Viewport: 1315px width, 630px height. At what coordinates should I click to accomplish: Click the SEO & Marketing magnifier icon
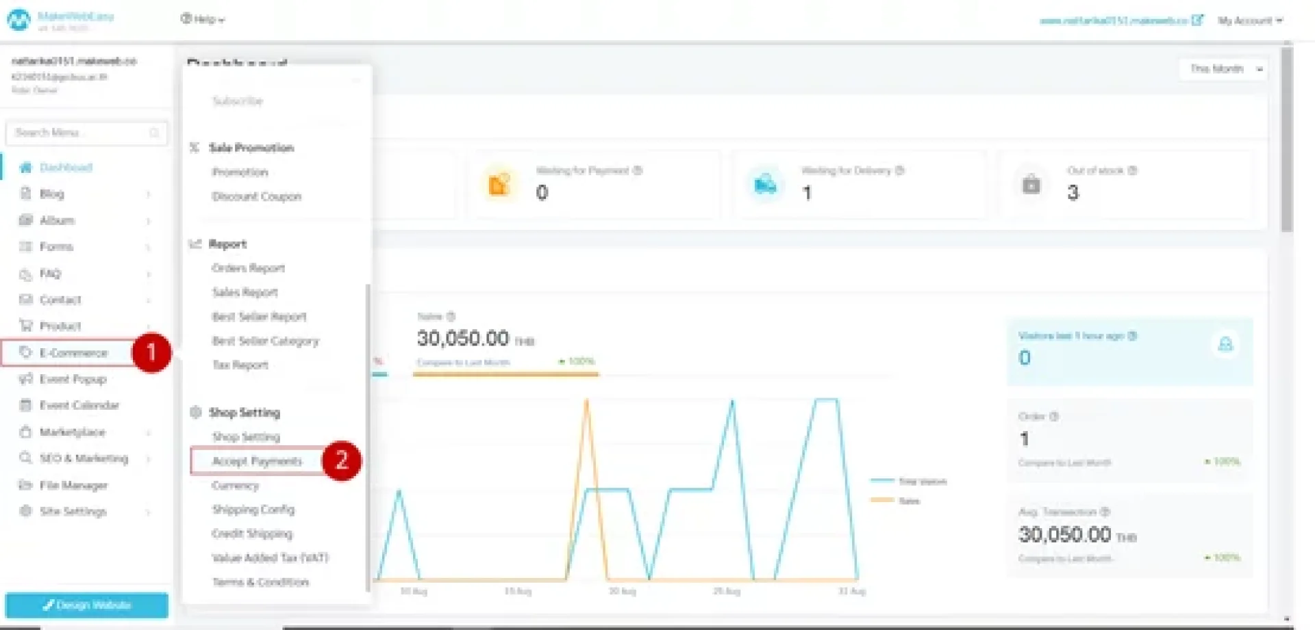(26, 458)
